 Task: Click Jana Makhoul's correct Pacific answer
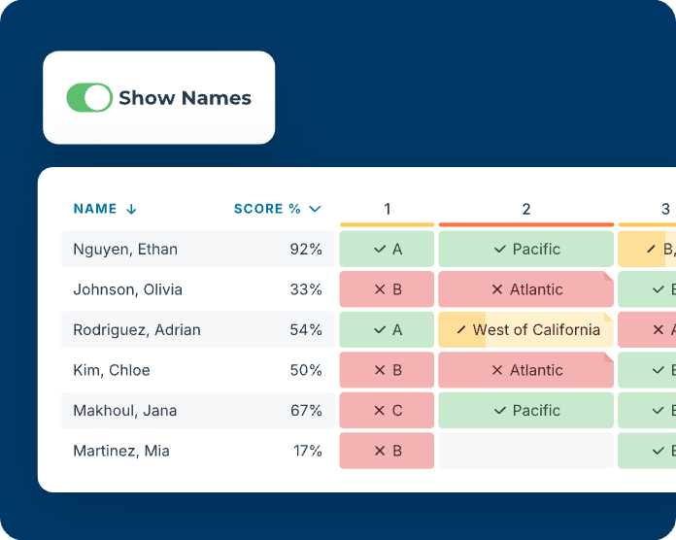525,411
